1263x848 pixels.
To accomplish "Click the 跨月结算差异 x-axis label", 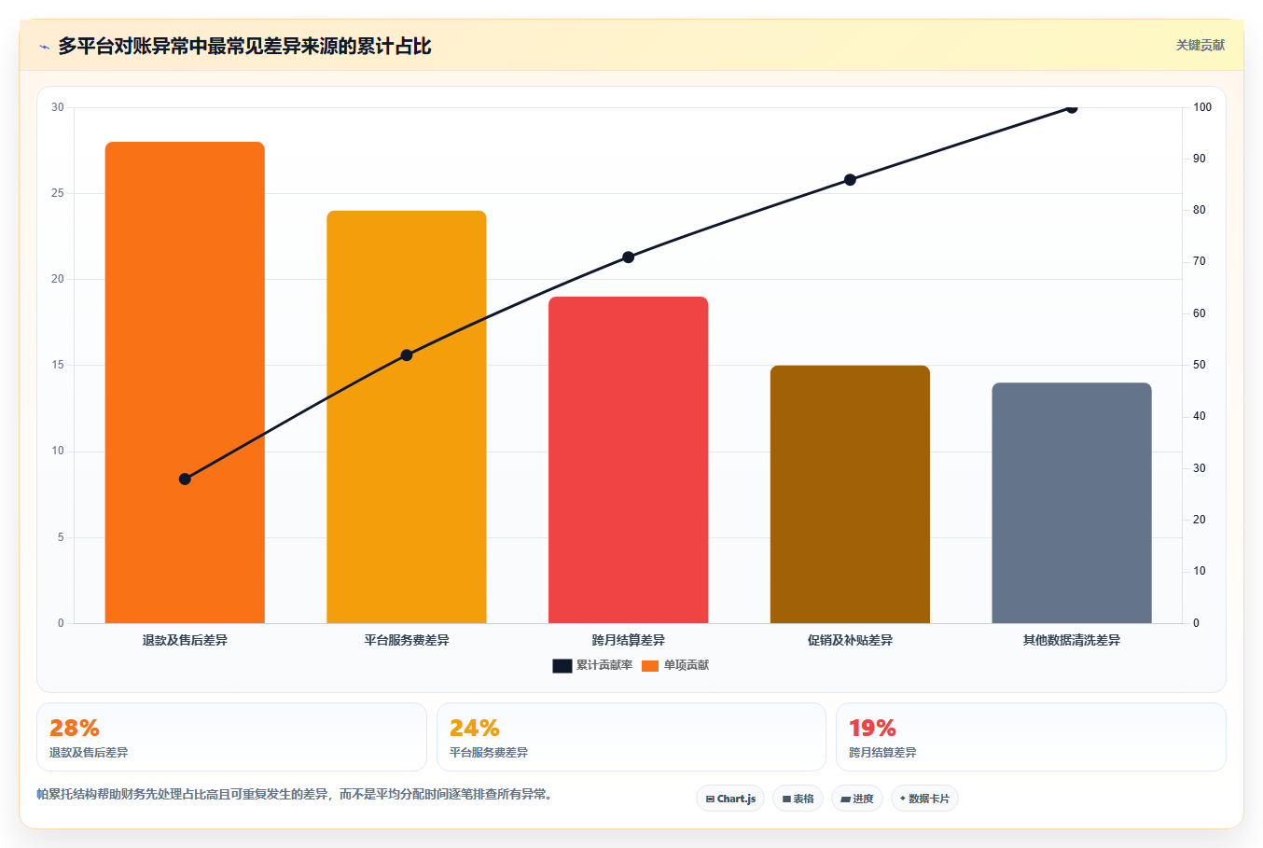I will click(x=628, y=640).
